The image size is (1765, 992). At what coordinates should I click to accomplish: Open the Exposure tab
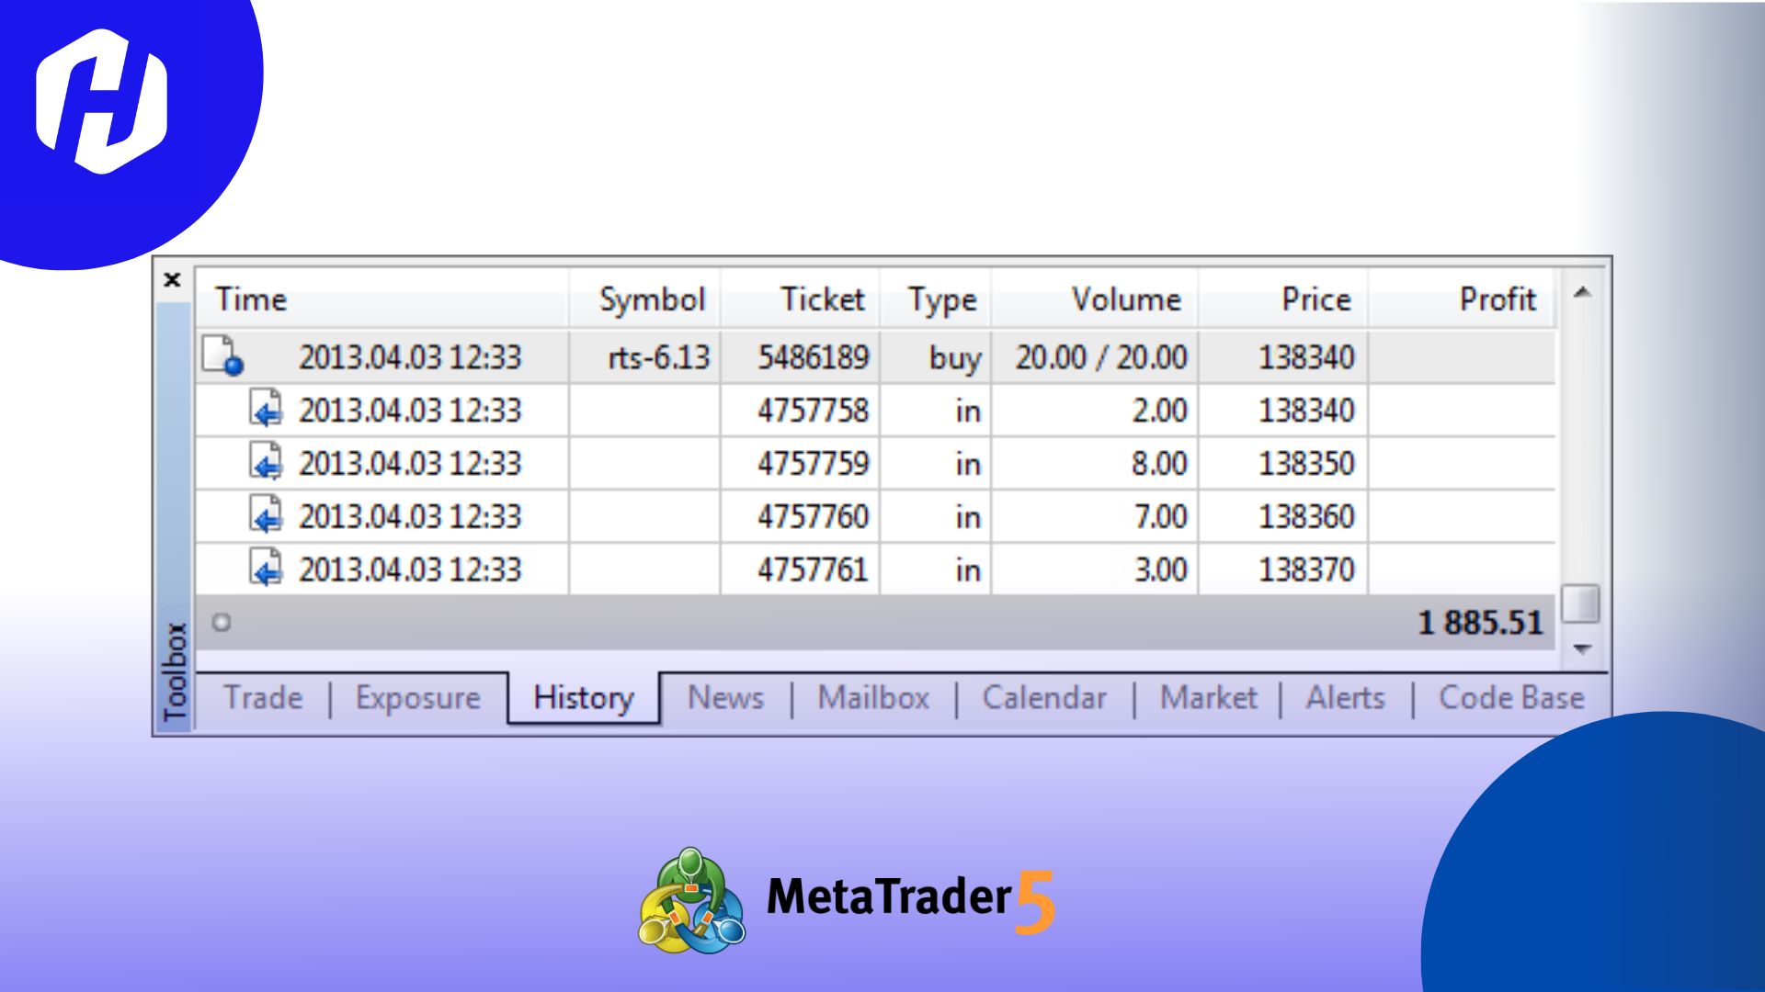coord(418,698)
